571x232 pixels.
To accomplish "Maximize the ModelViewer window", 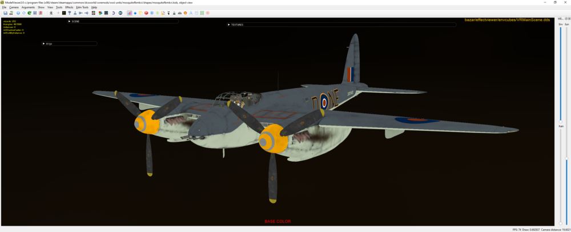I will coord(555,2).
